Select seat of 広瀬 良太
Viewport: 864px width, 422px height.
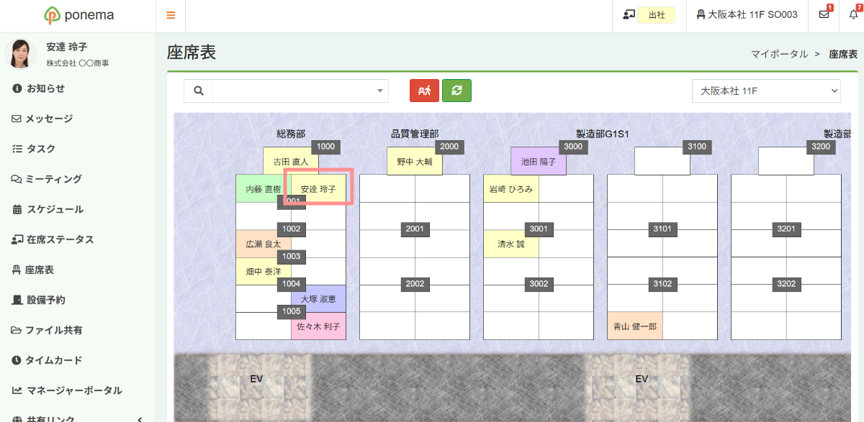pyautogui.click(x=264, y=244)
